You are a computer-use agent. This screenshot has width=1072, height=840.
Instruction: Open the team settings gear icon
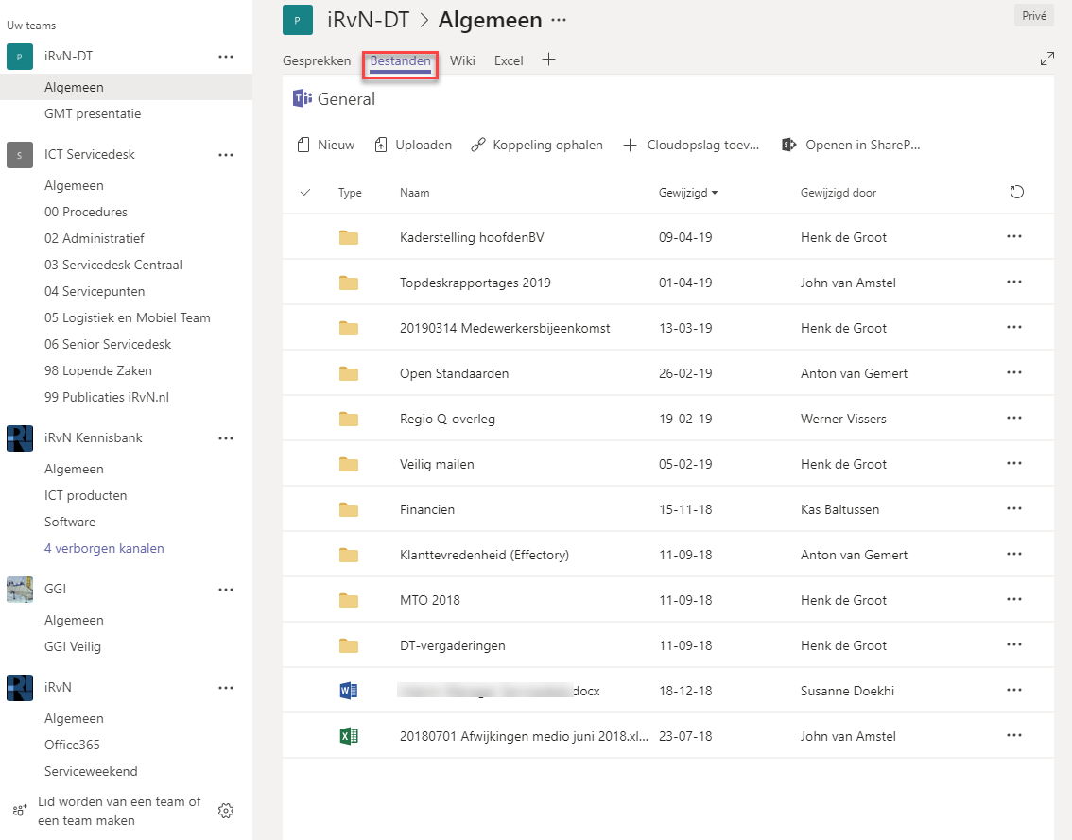[x=226, y=811]
